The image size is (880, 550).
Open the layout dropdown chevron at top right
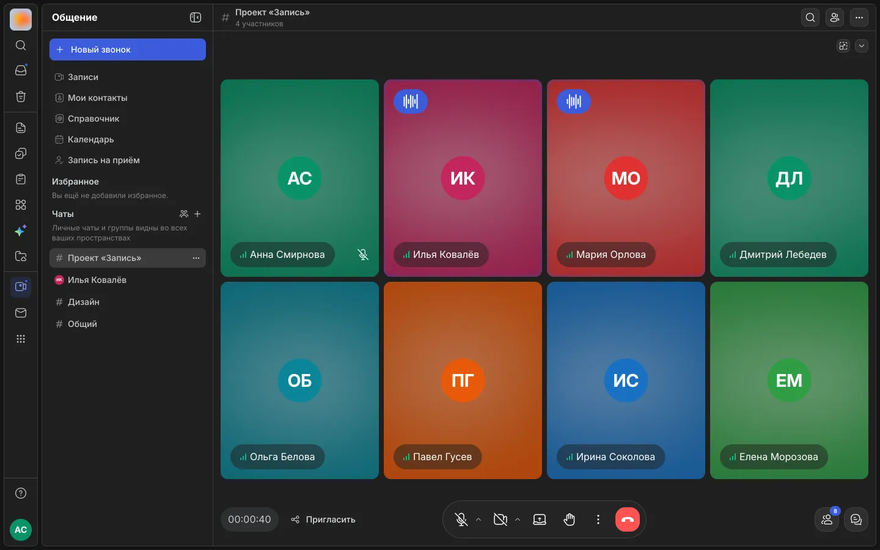click(x=862, y=46)
